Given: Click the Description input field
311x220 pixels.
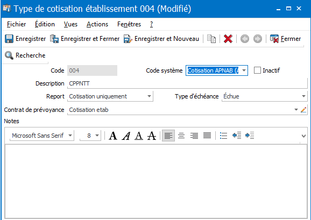Looking at the screenshot, I should [187, 83].
